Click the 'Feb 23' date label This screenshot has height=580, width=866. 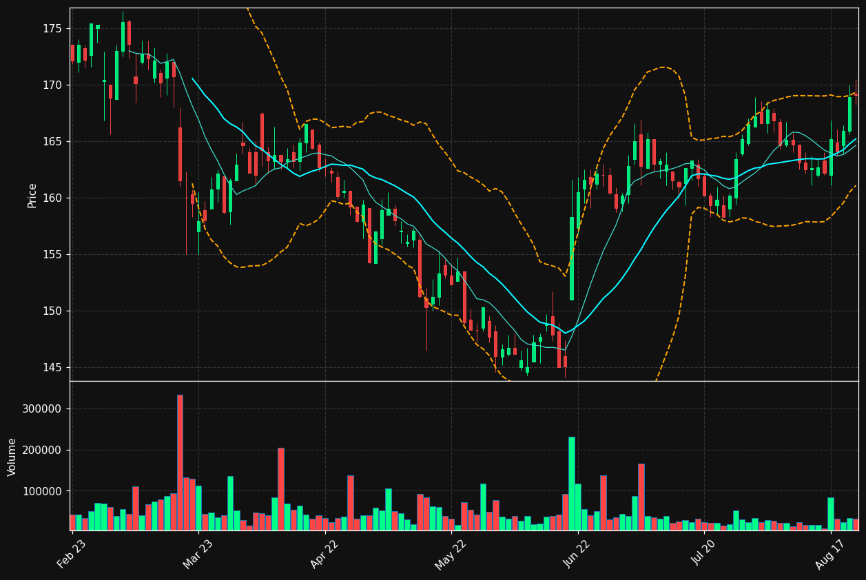click(x=72, y=554)
